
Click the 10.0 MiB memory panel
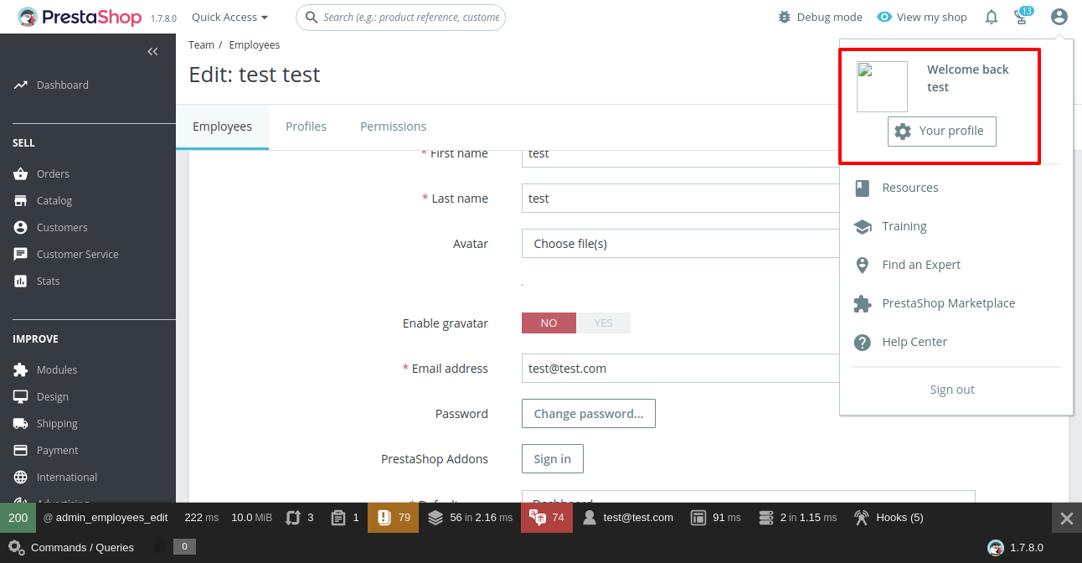tap(251, 518)
